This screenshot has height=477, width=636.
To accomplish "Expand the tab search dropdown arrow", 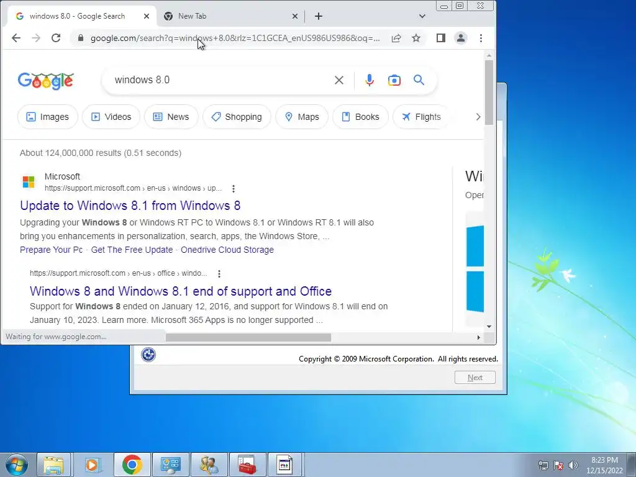I will click(x=422, y=16).
